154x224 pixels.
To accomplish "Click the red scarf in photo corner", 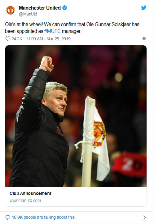I will click(x=129, y=164).
